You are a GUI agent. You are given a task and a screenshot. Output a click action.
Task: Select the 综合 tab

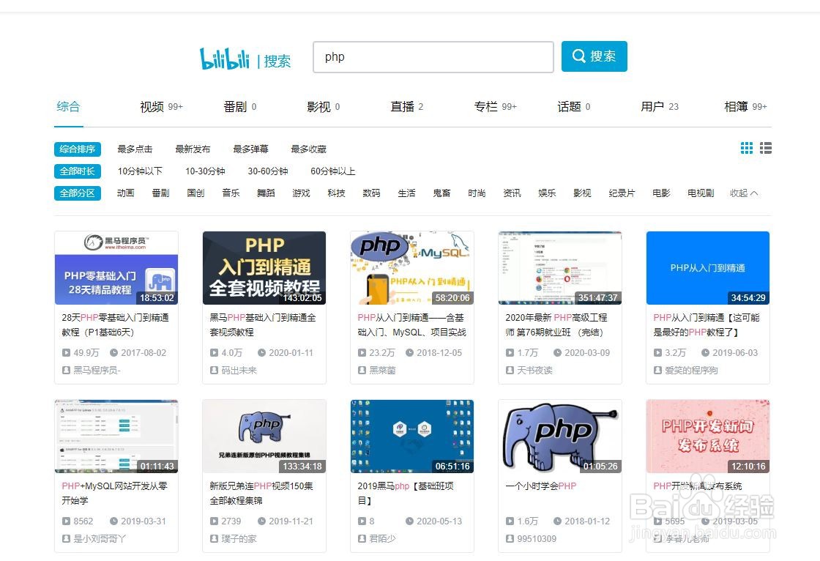click(x=68, y=107)
